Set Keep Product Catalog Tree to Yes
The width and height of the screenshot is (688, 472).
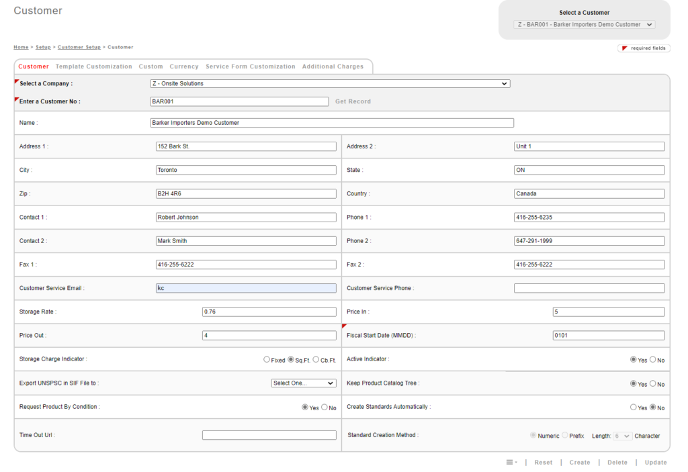pyautogui.click(x=633, y=383)
